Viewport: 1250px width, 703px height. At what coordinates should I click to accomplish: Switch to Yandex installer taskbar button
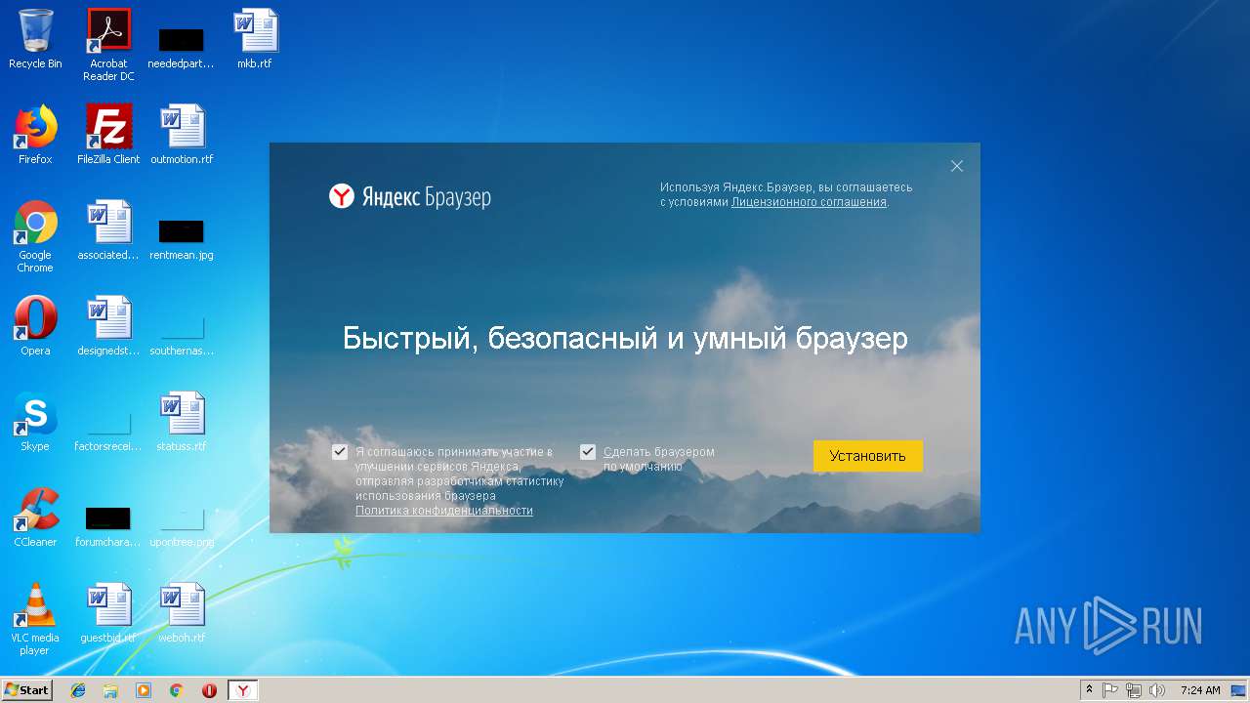(x=243, y=690)
